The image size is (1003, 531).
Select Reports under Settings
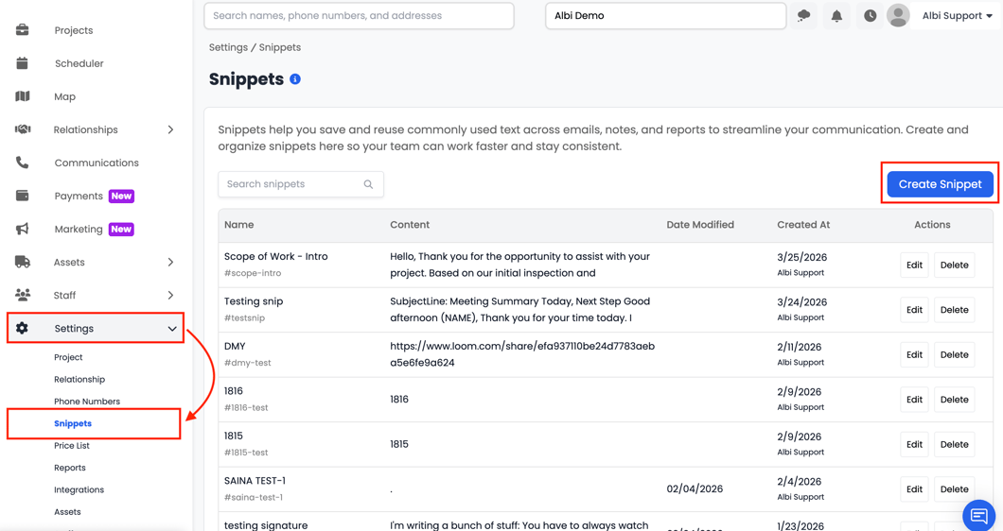pyautogui.click(x=70, y=468)
